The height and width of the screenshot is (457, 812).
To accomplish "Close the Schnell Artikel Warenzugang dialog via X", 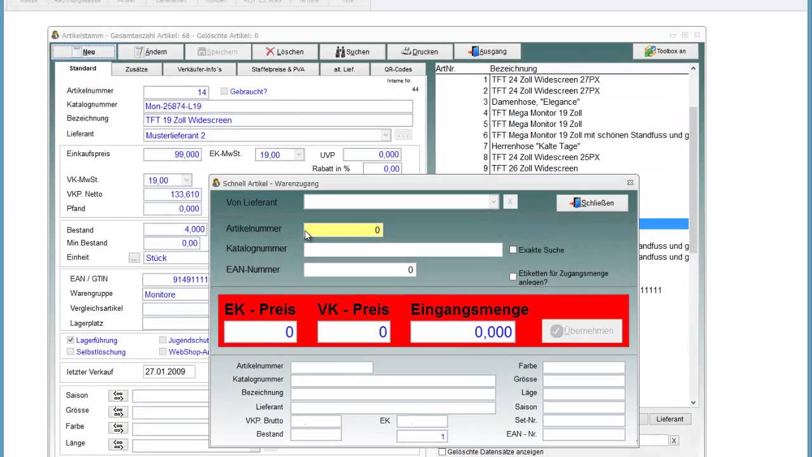I will (630, 183).
